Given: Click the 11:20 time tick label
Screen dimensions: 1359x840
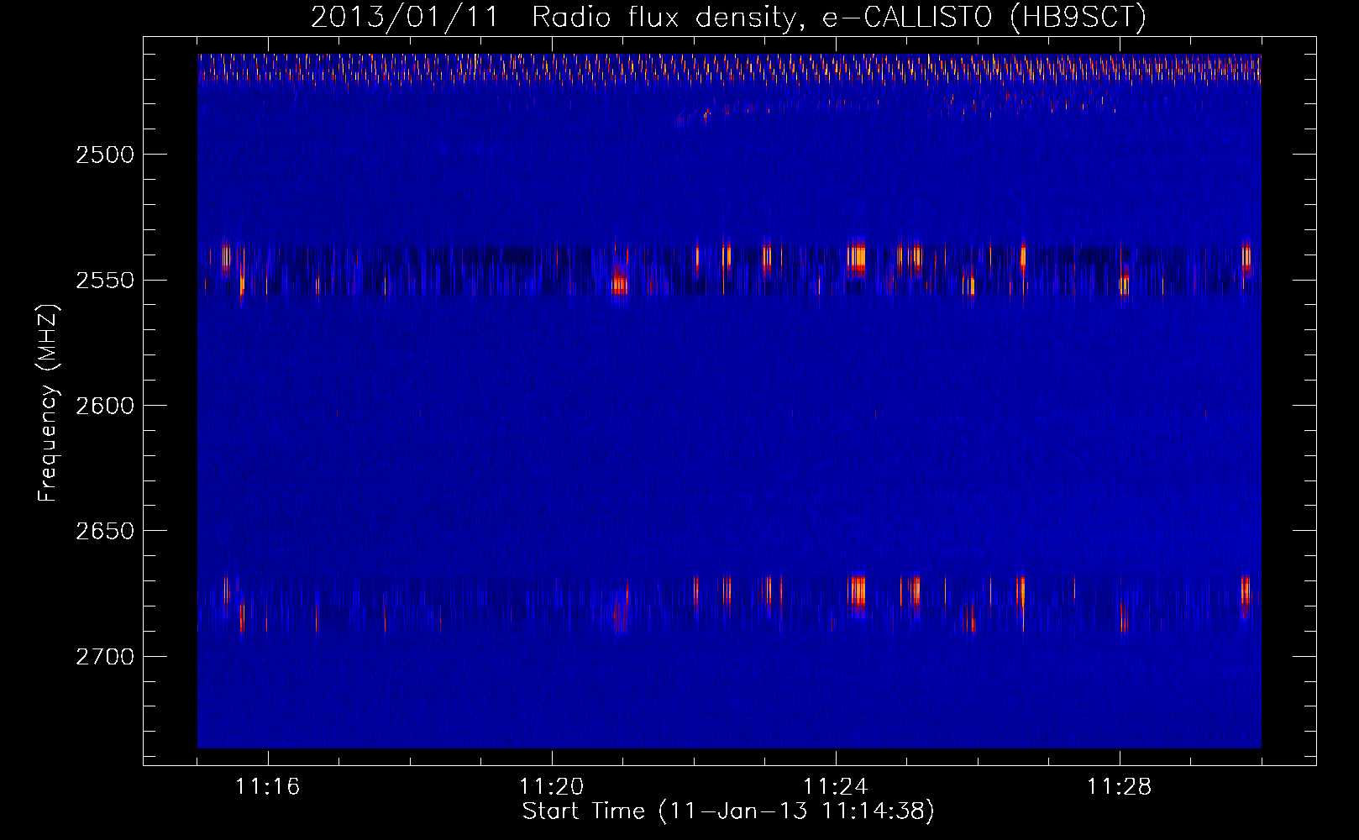Looking at the screenshot, I should click(x=551, y=787).
